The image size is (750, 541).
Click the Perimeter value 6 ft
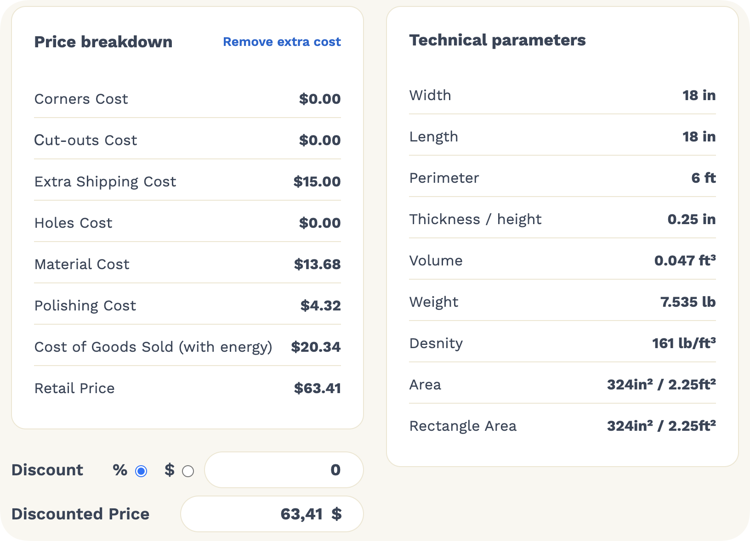tap(704, 178)
